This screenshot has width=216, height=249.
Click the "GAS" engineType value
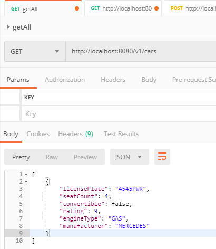click(117, 218)
